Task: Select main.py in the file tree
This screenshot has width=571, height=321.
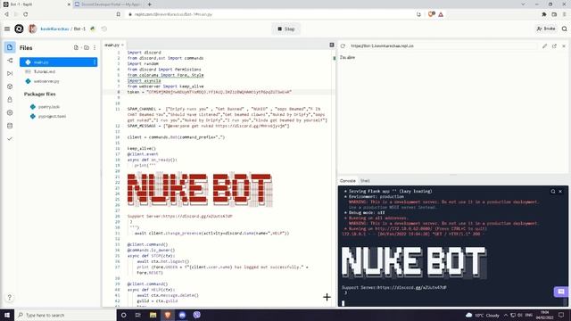Action: pyautogui.click(x=58, y=62)
